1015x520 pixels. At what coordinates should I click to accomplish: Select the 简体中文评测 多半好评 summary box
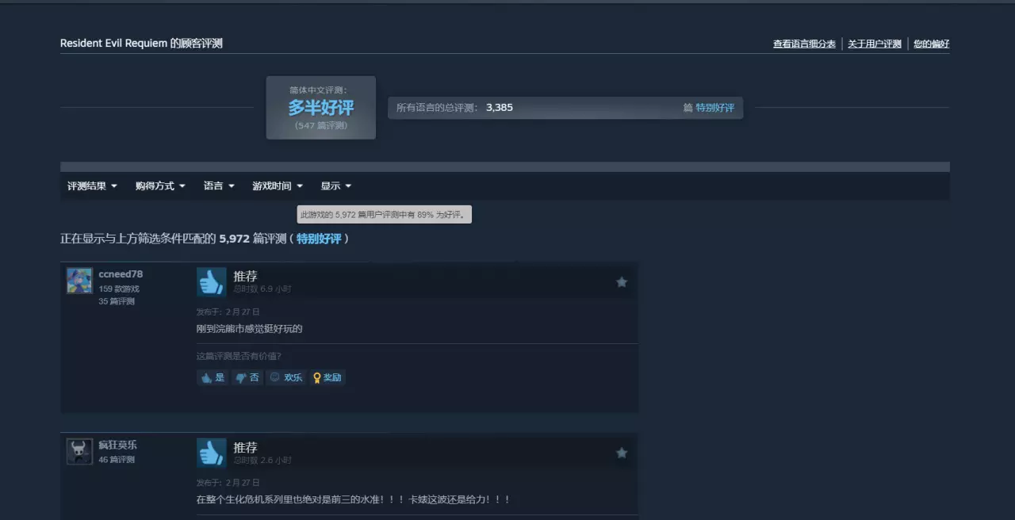point(321,108)
